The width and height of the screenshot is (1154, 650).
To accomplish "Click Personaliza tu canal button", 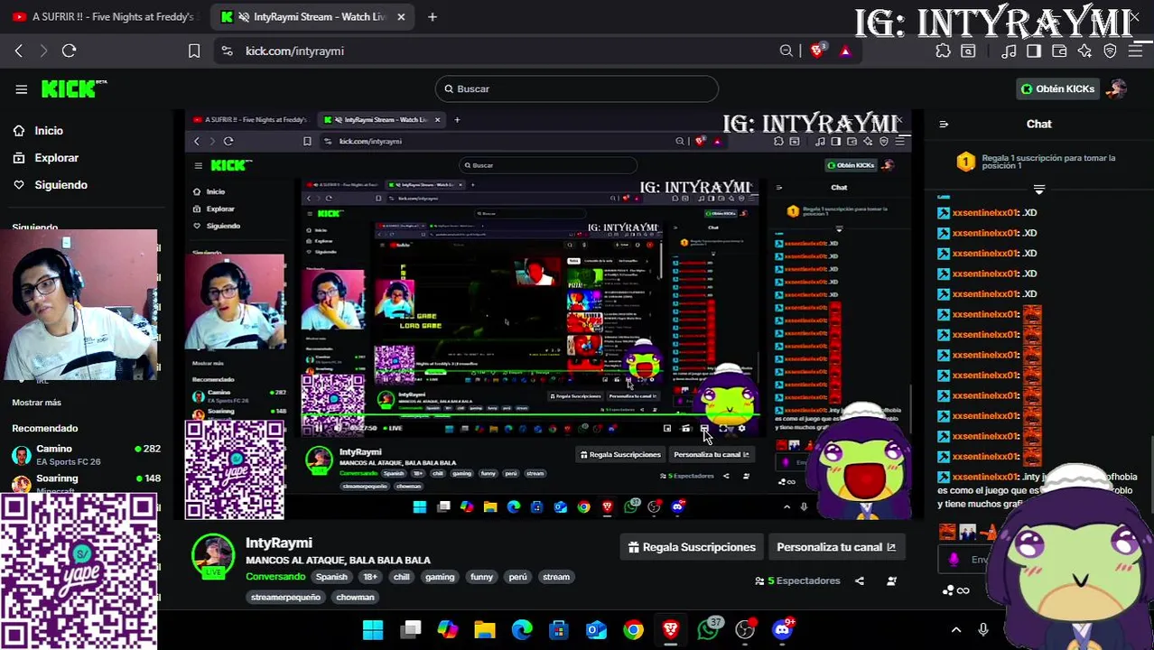I will point(836,547).
